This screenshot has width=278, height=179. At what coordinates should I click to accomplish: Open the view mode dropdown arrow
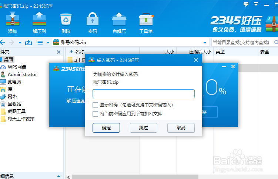(x=48, y=43)
